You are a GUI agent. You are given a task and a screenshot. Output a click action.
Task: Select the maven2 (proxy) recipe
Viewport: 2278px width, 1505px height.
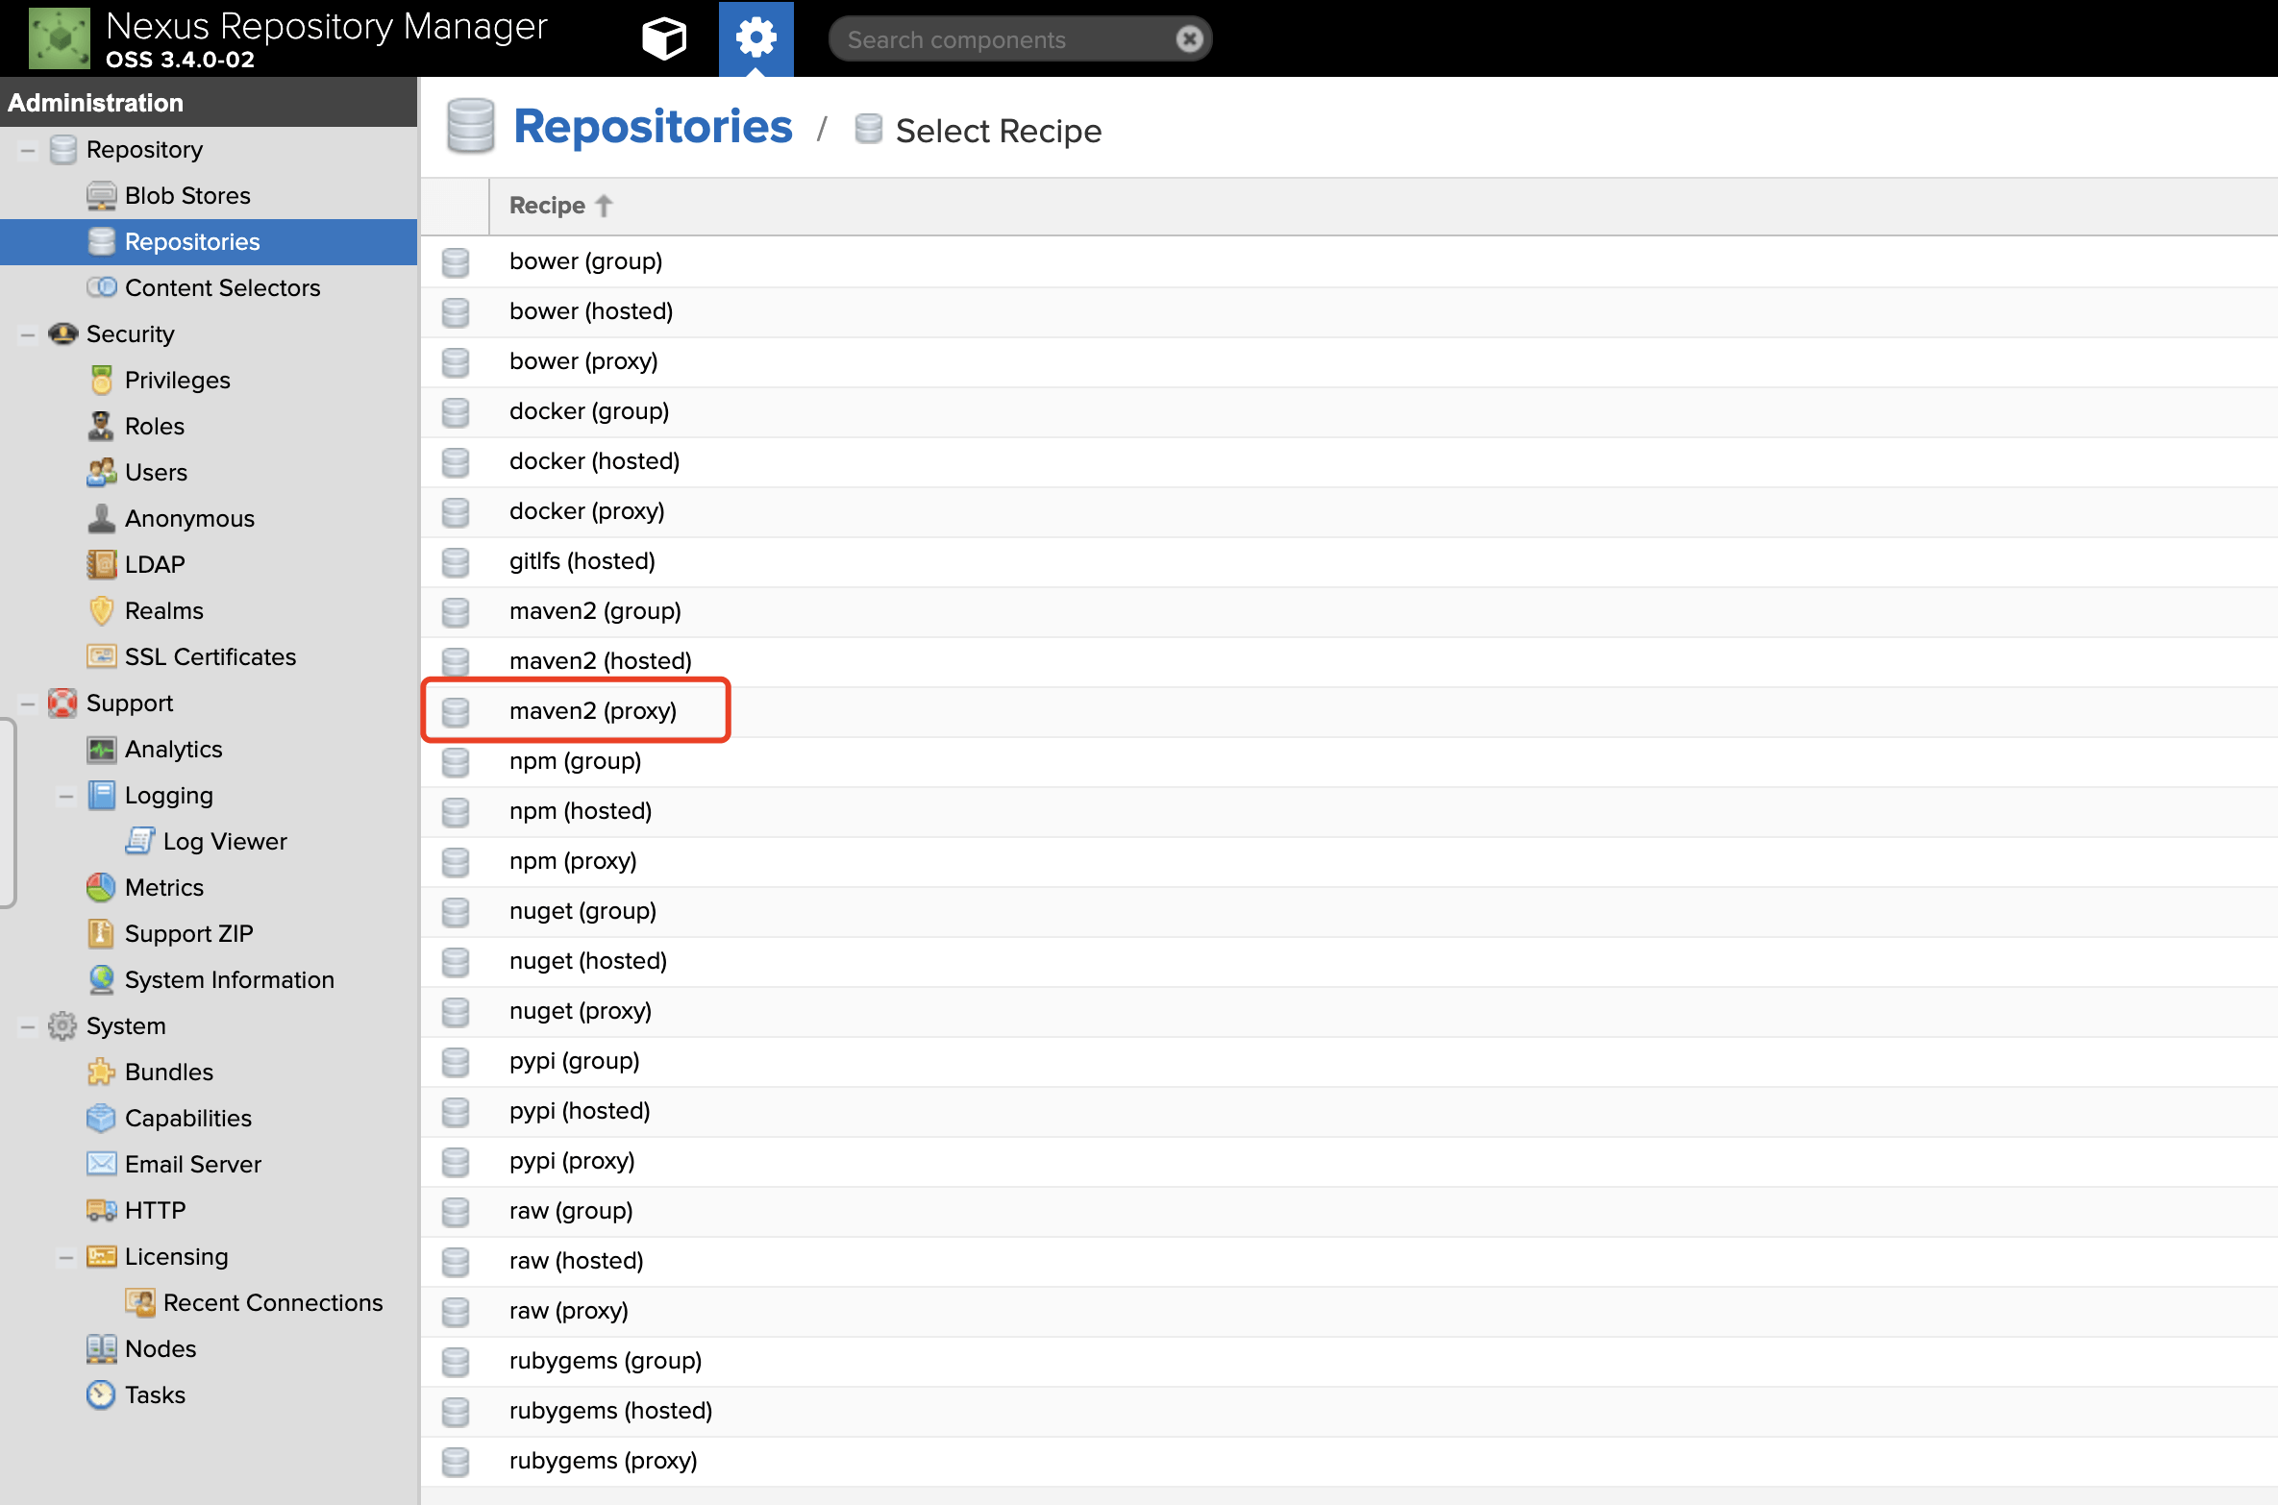(592, 711)
